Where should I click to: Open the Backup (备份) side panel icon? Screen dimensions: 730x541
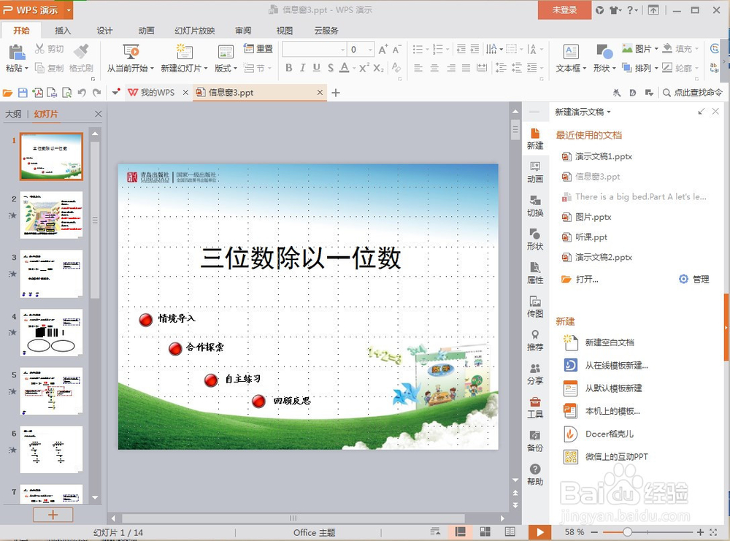535,440
